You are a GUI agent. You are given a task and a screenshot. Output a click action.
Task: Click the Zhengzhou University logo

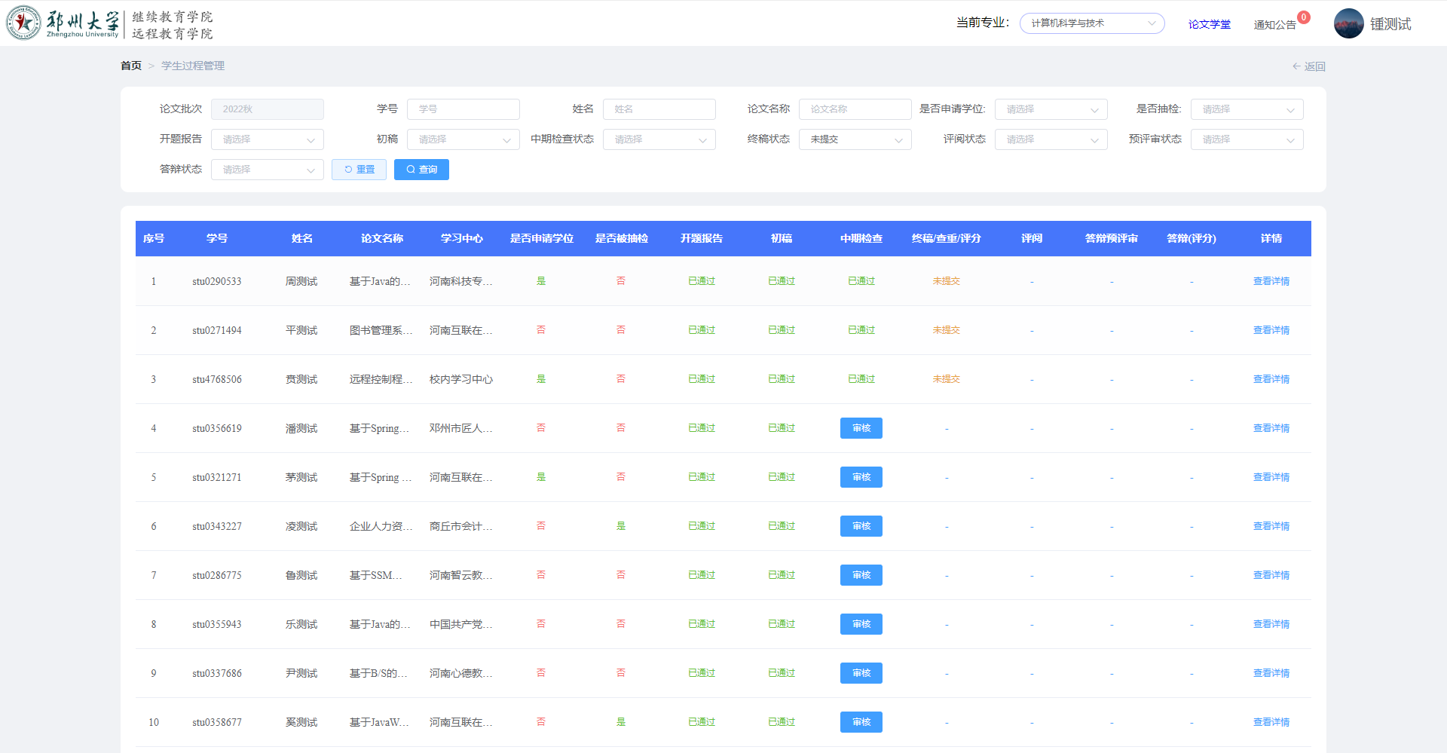point(109,23)
